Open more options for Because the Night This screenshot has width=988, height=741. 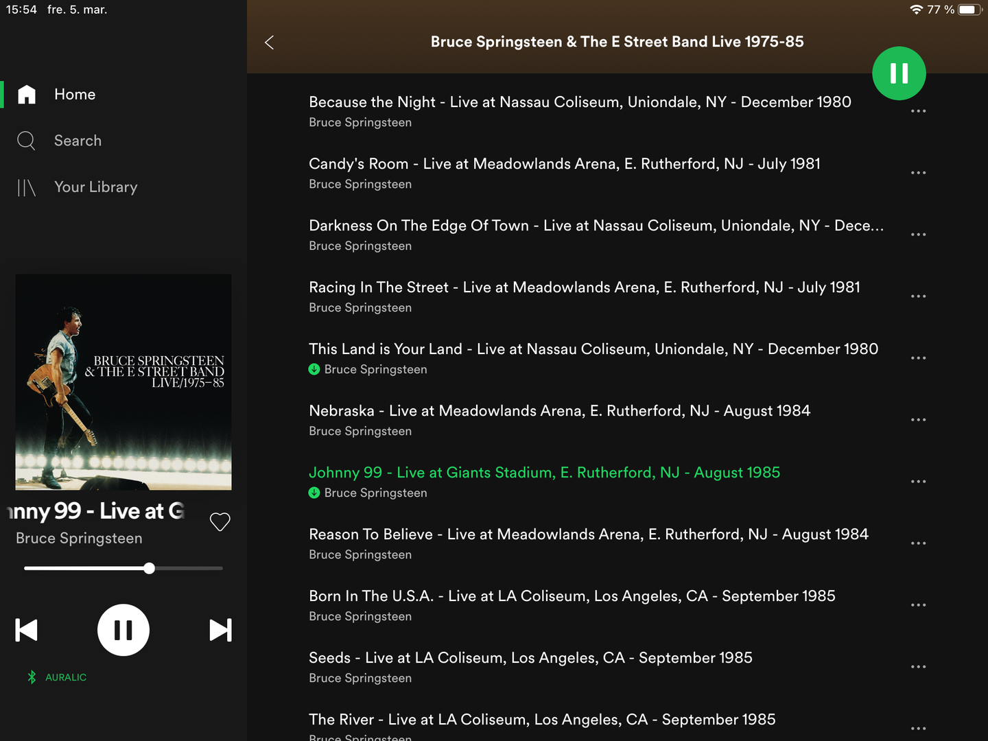[918, 111]
